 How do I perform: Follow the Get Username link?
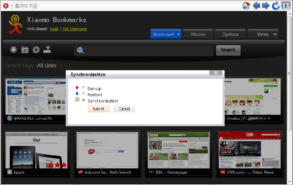(75, 29)
